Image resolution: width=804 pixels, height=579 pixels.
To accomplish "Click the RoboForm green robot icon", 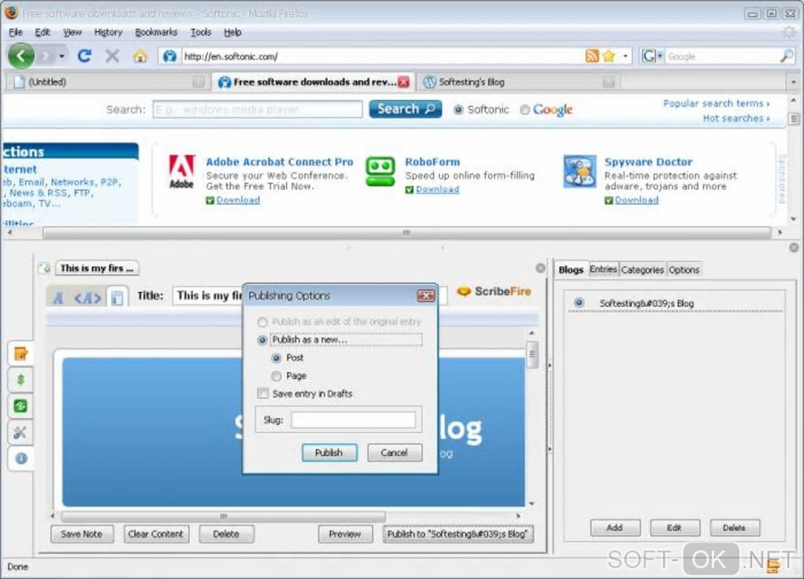I will point(380,171).
